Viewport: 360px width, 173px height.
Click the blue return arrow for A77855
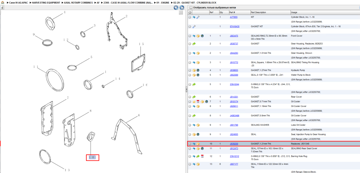194,17
